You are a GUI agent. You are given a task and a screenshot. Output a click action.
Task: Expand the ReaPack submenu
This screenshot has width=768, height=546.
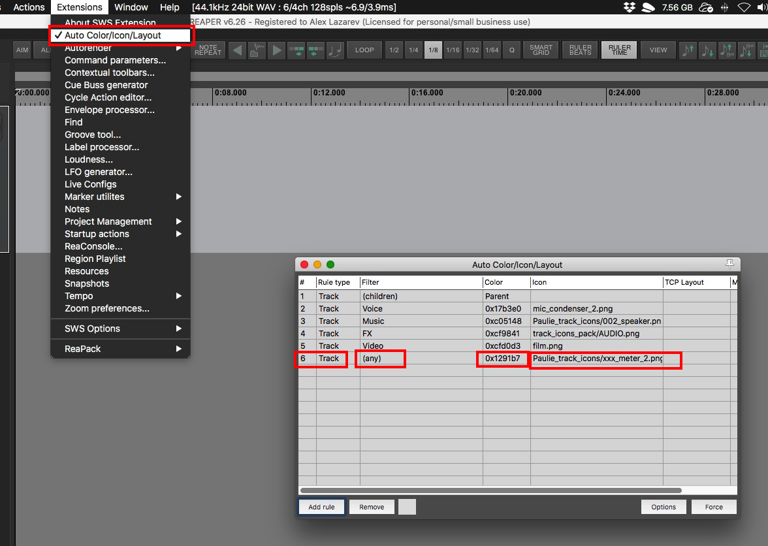[120, 349]
